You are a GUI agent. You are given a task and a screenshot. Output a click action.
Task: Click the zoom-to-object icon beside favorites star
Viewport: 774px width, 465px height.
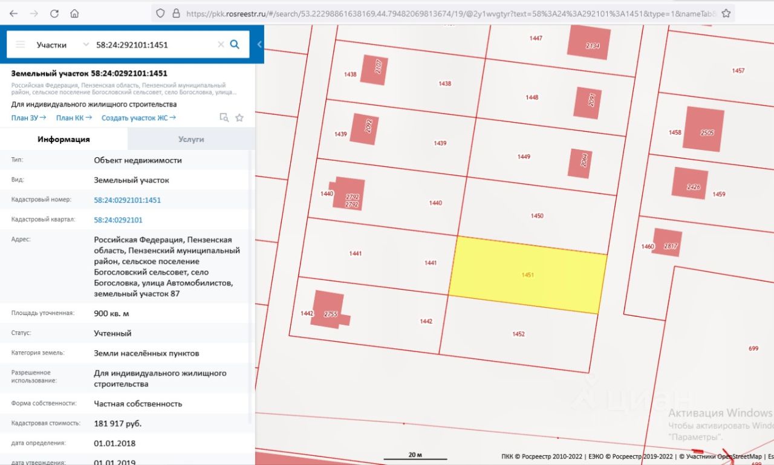point(224,118)
